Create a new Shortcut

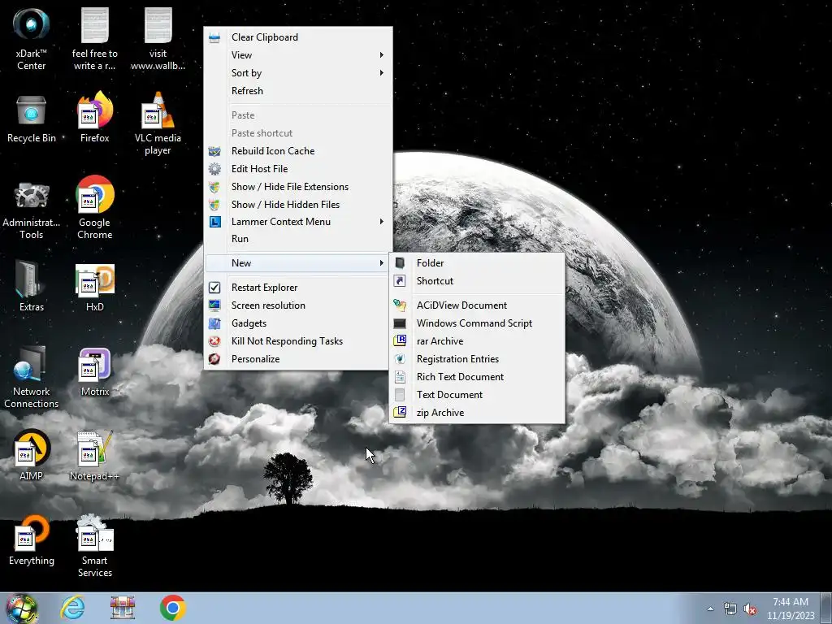tap(477, 281)
